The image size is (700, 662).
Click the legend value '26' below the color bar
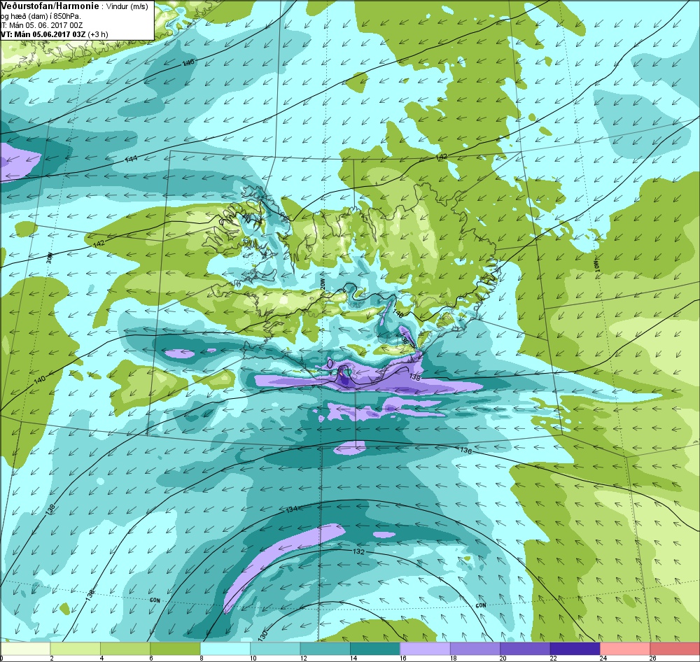pos(652,658)
